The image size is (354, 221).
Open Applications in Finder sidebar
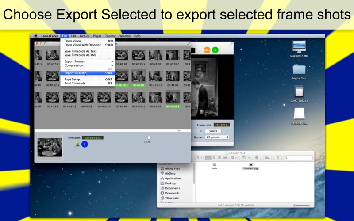(x=171, y=179)
